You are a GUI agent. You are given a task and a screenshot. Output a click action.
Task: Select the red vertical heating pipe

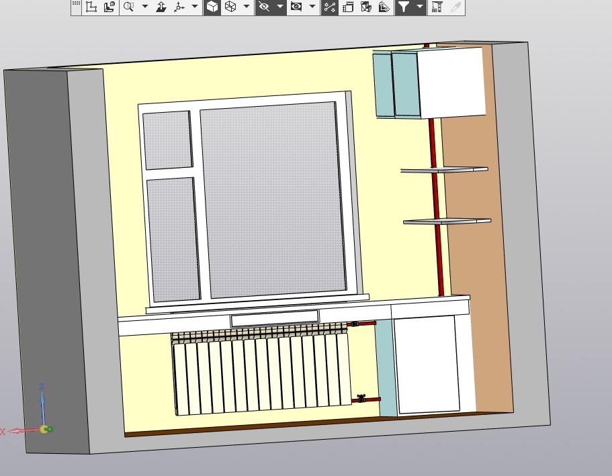[x=436, y=195]
